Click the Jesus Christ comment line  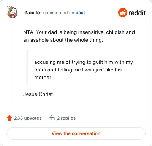39,94
